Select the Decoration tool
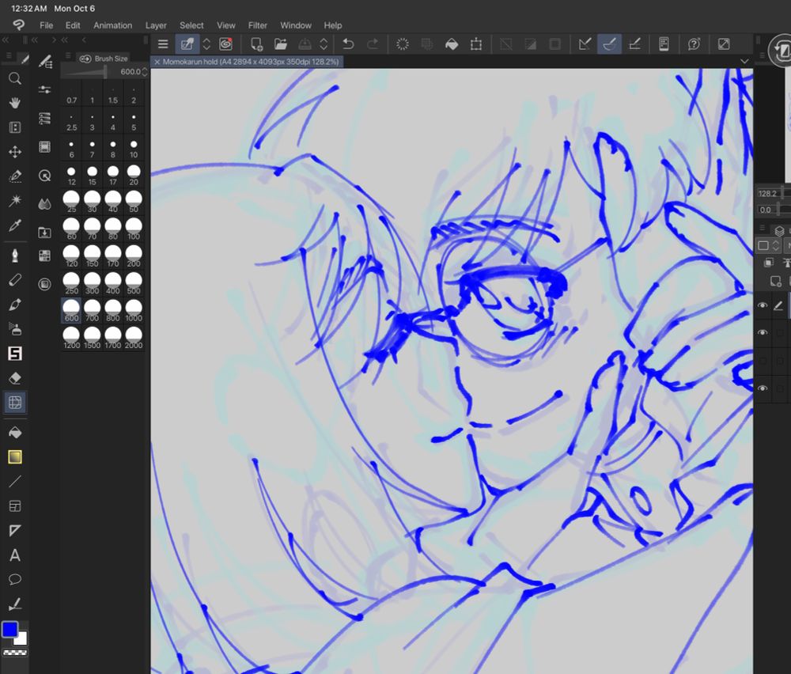This screenshot has width=791, height=674. click(x=14, y=354)
